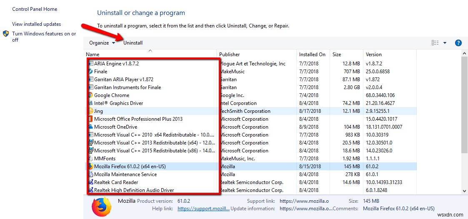Screen dimensions: 468x219
Task: Open Control Panel Home link
Action: pos(35,9)
